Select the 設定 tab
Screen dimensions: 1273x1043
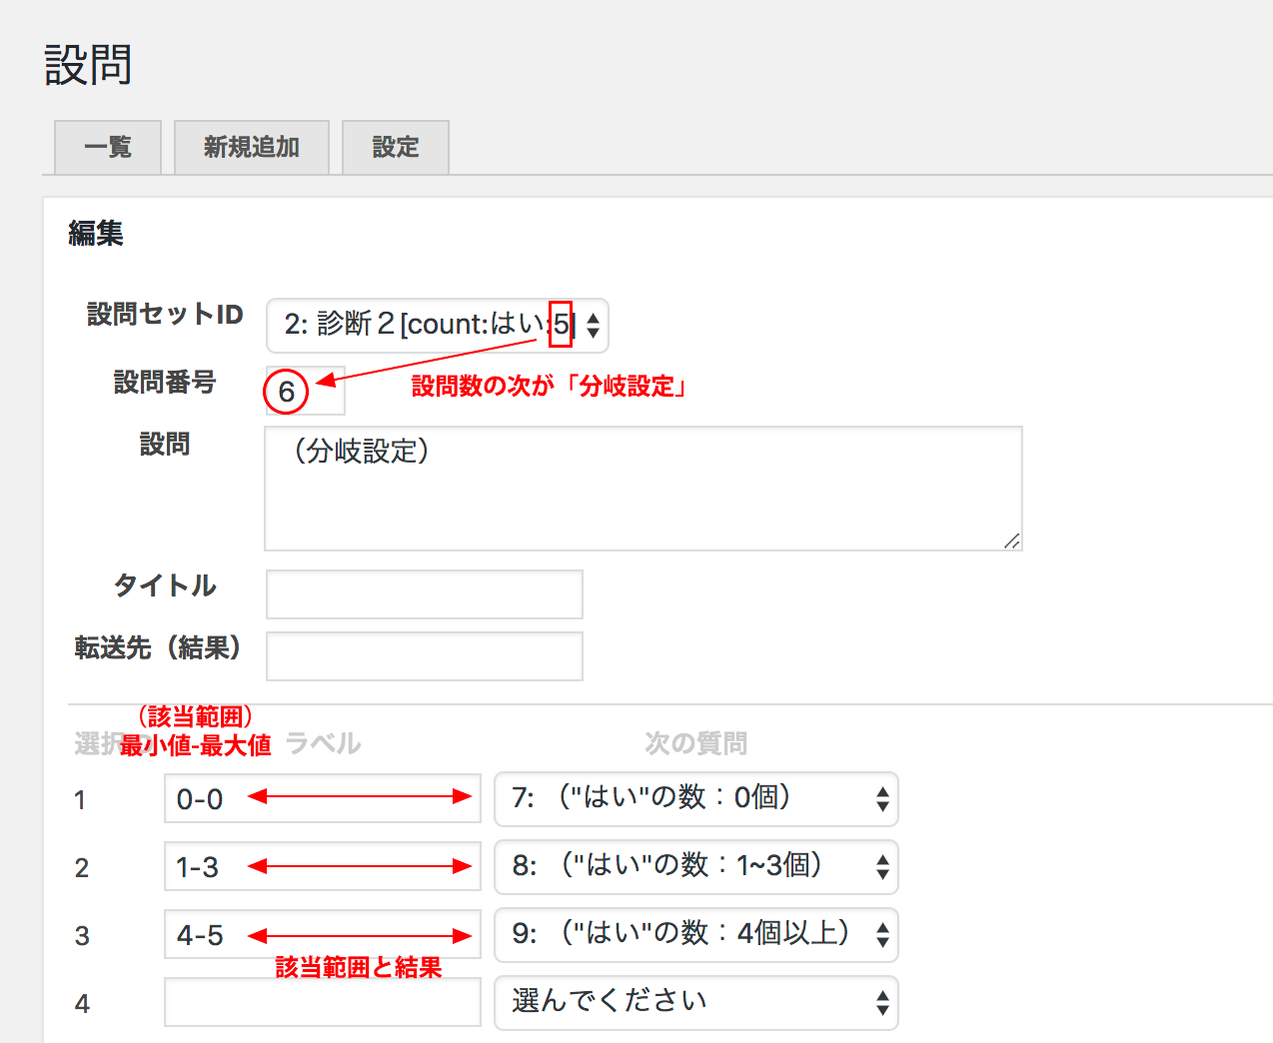point(395,147)
